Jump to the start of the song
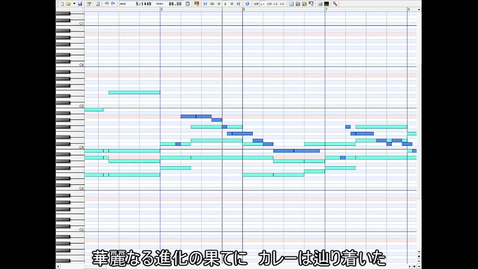 [x=206, y=3]
